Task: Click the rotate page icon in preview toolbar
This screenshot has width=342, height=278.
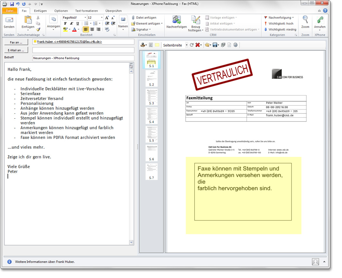Action: point(192,45)
